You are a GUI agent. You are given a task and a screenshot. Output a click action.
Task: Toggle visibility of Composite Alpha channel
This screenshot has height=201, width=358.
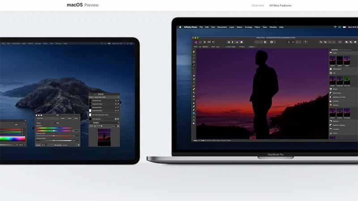[x=116, y=110]
